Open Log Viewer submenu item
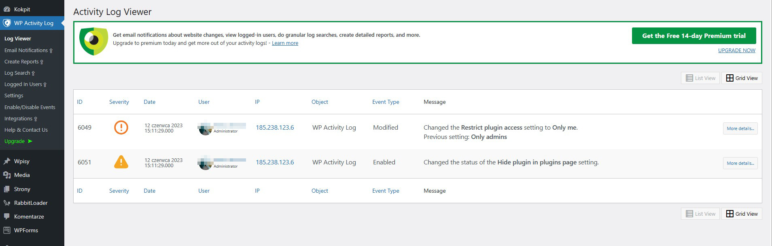 point(18,39)
